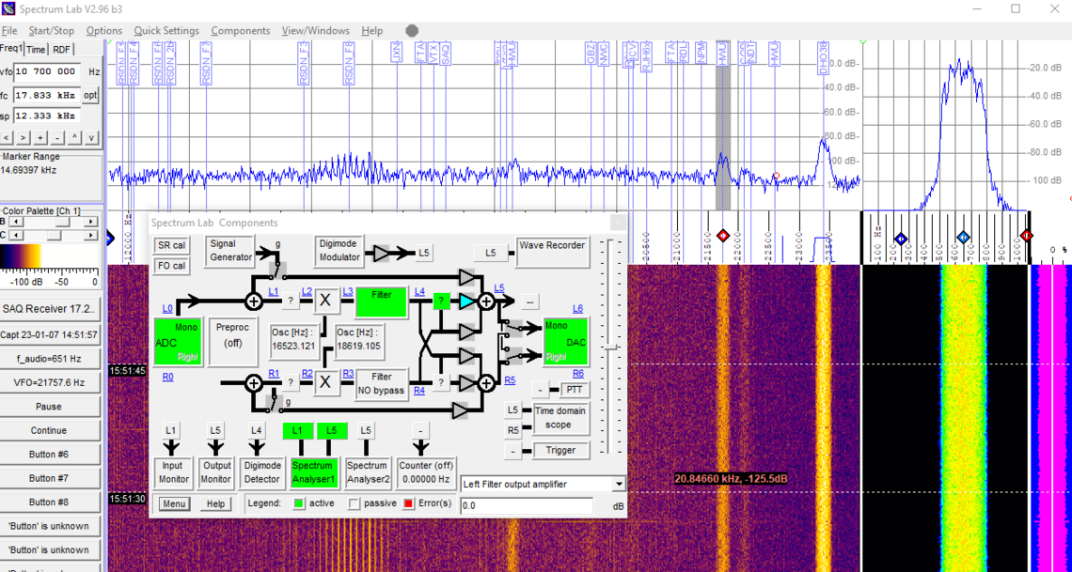
Task: Toggle the green left channel Filter block
Action: 382,301
